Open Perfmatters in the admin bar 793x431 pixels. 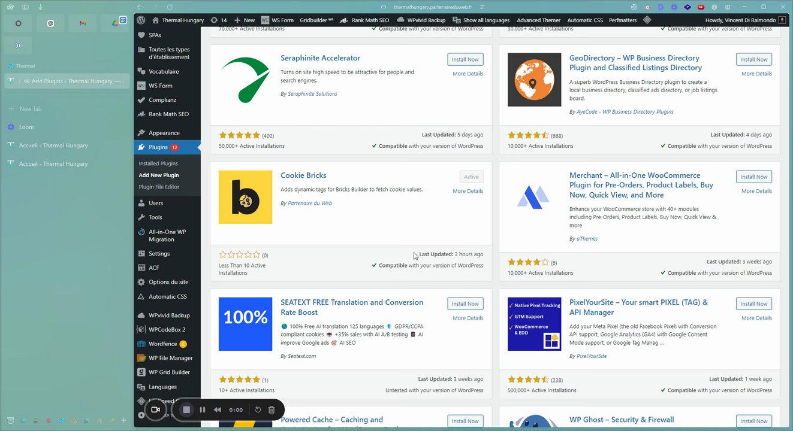coord(623,20)
